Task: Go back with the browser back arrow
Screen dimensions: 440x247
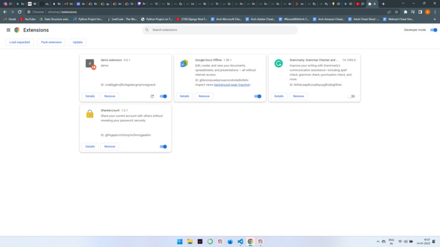Action: tap(5, 12)
